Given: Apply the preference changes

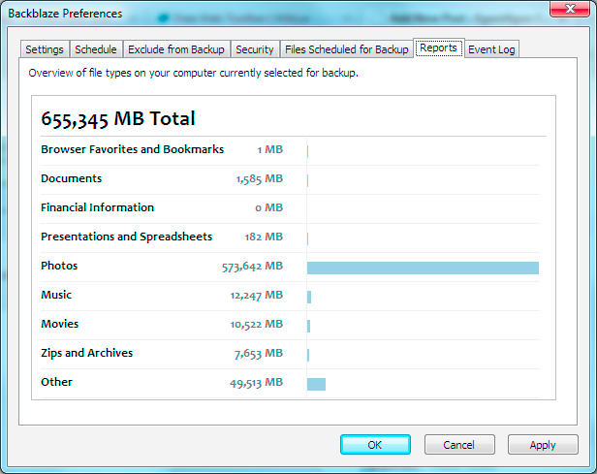Looking at the screenshot, I should click(x=543, y=444).
